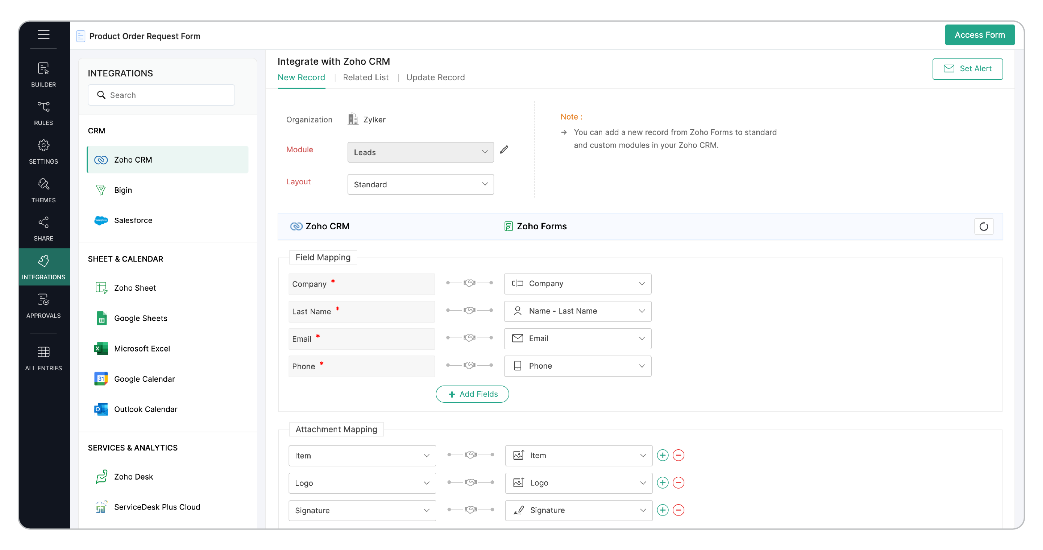Image resolution: width=1043 pixels, height=550 pixels.
Task: Open the hamburger menu icon
Action: tap(43, 35)
